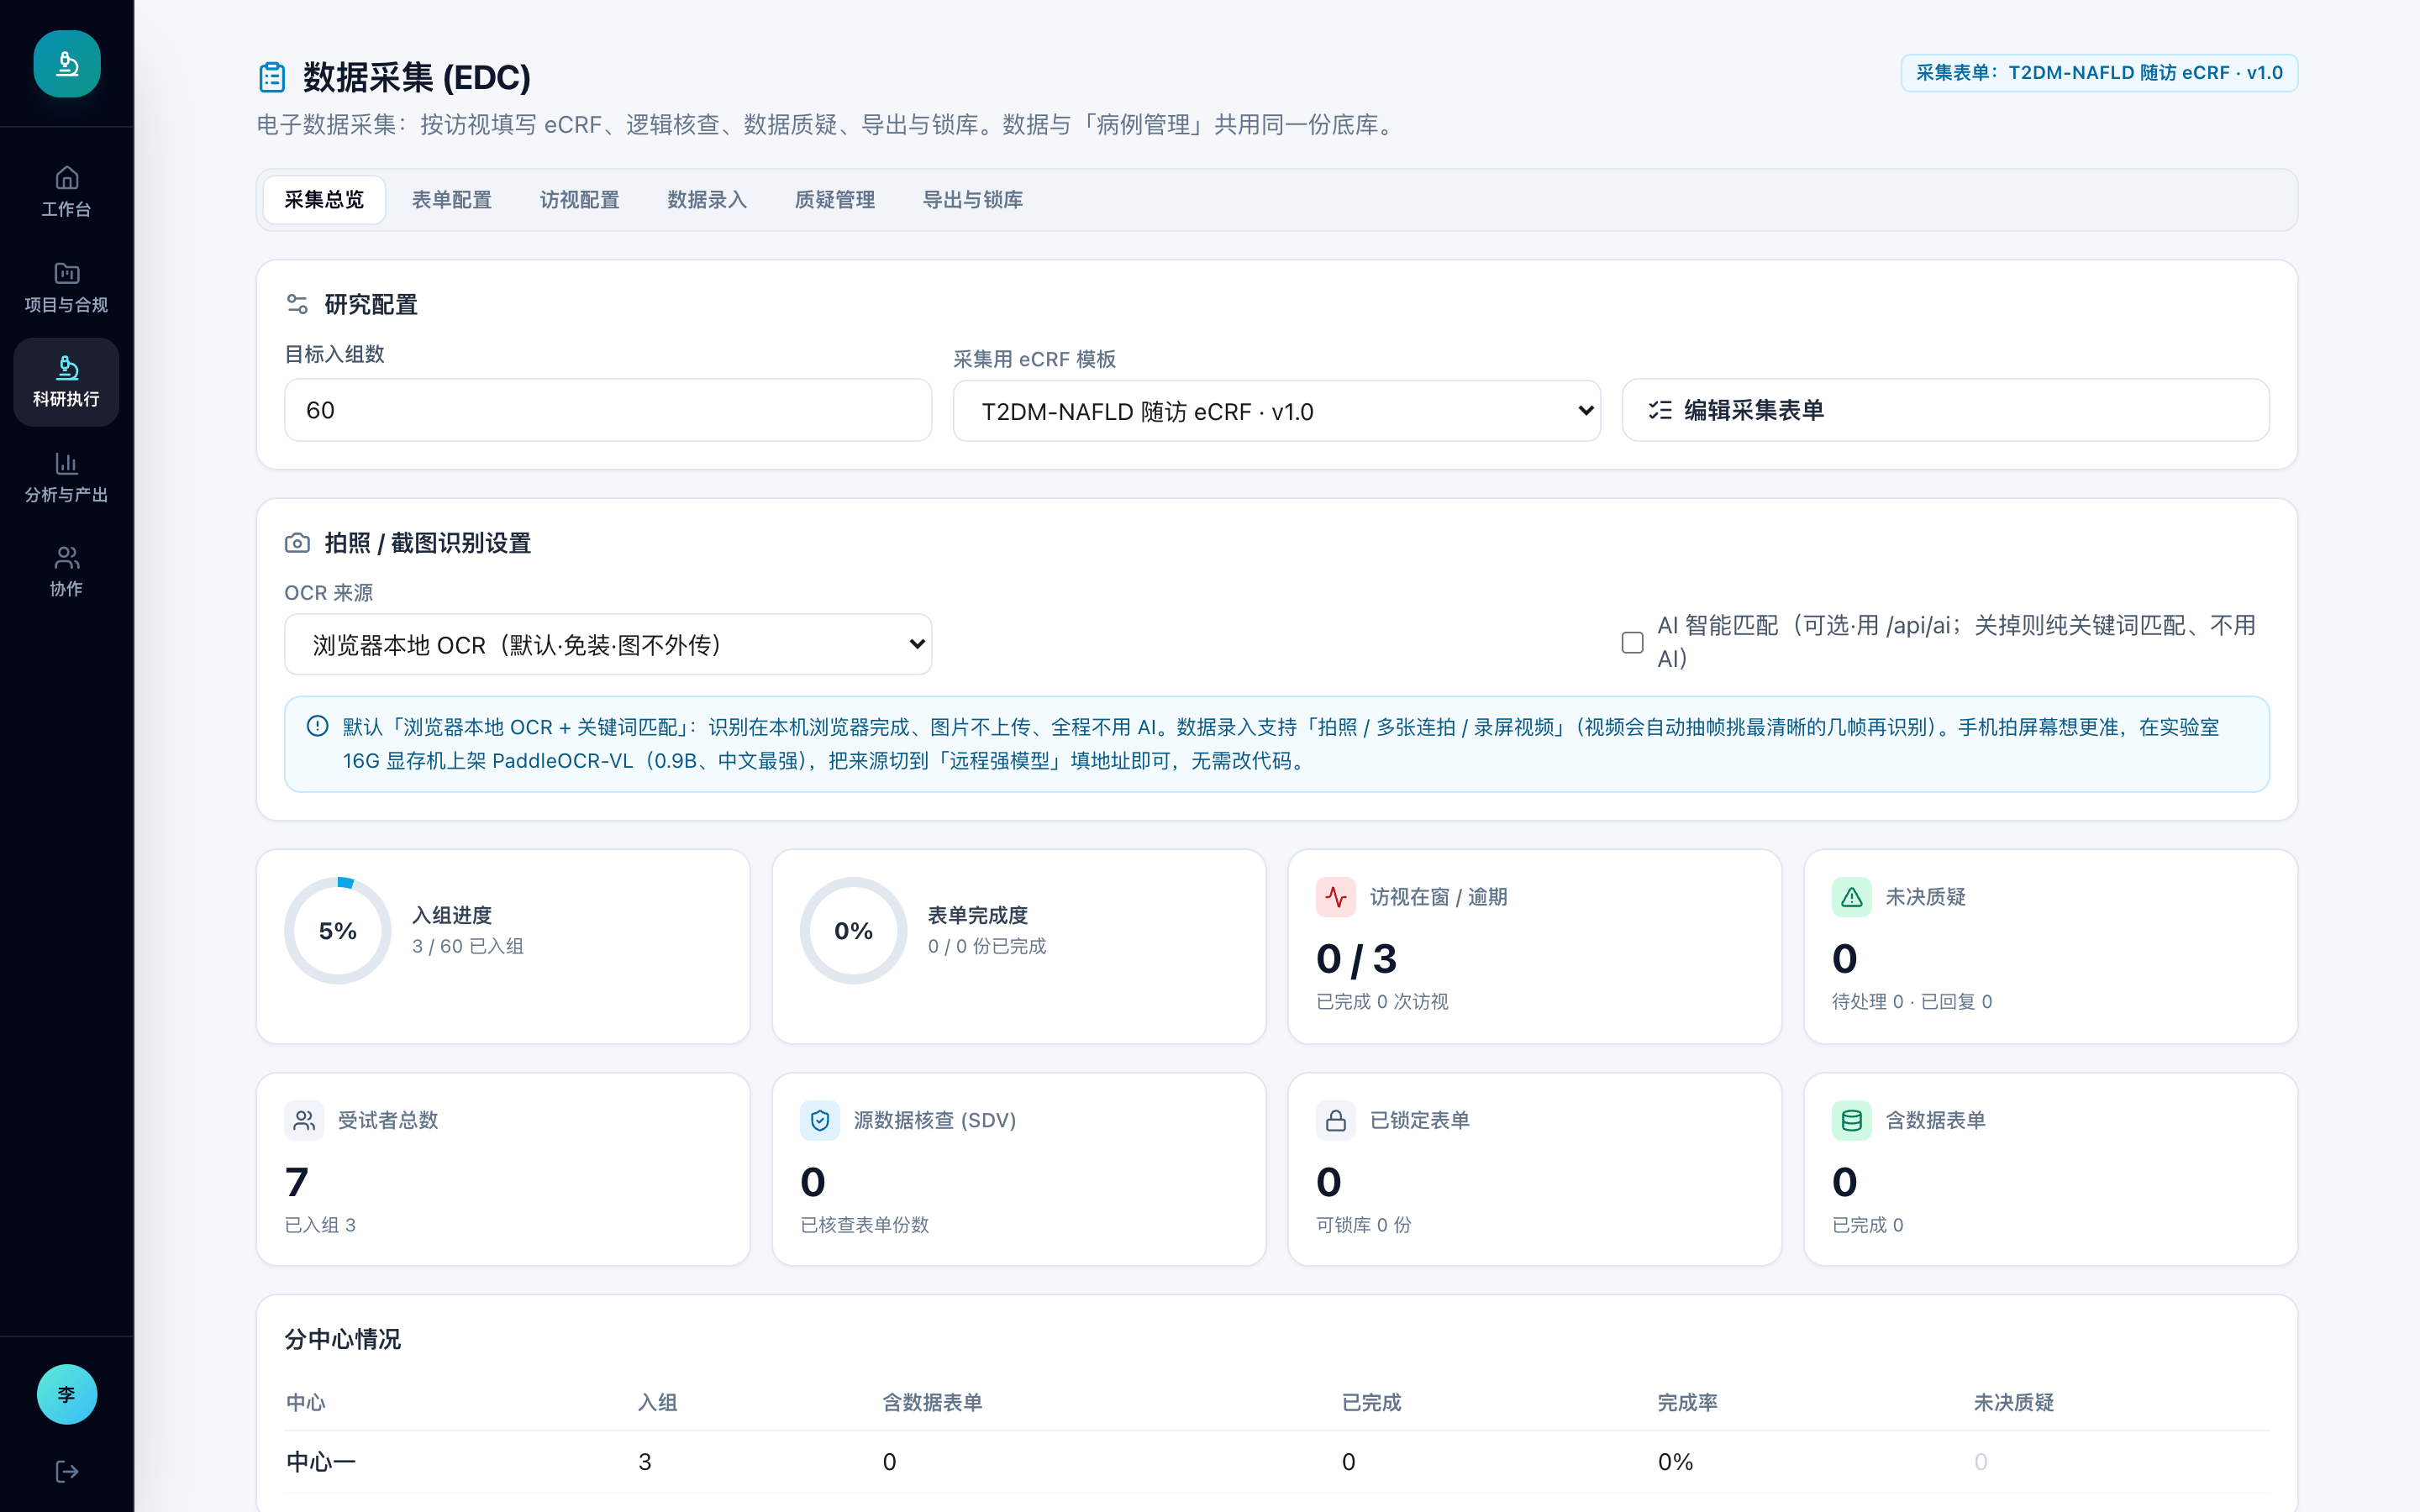Click clipboard icon beside 数据采集 (EDC) title
Image resolution: width=2420 pixels, height=1512 pixels.
click(272, 77)
